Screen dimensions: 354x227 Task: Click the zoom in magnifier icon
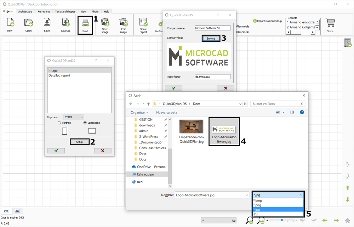tap(250, 221)
